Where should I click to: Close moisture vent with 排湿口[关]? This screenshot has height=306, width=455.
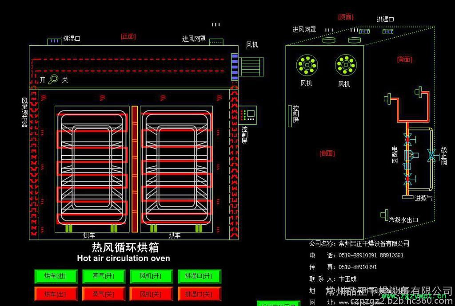199,294
